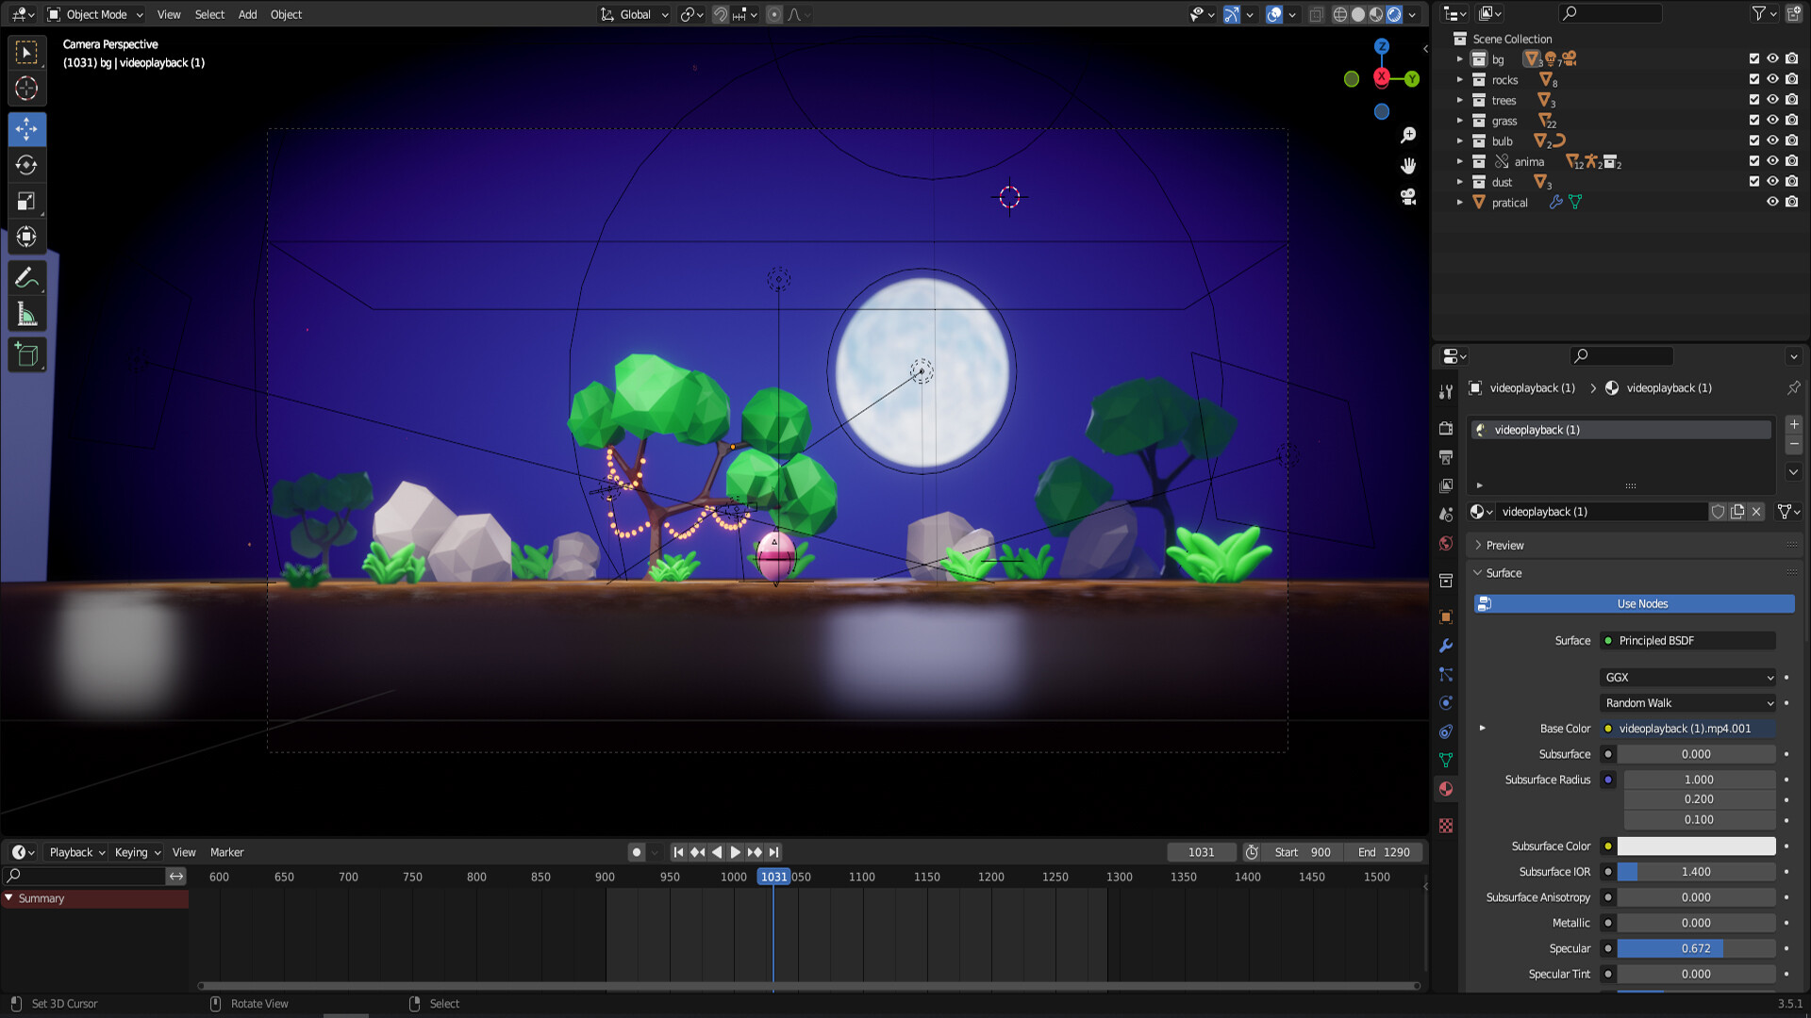Choose the Measure tool
This screenshot has height=1018, width=1811.
click(26, 315)
